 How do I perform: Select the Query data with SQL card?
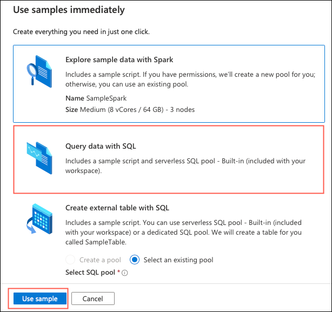pyautogui.click(x=169, y=160)
